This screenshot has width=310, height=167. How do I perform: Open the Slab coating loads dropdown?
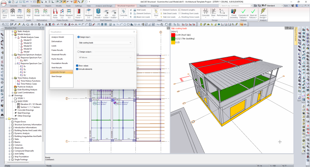pos(105,43)
